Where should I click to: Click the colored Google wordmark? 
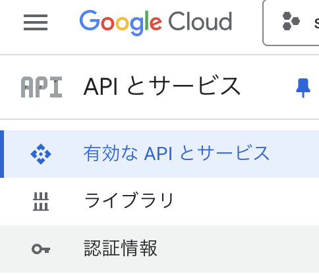(121, 23)
